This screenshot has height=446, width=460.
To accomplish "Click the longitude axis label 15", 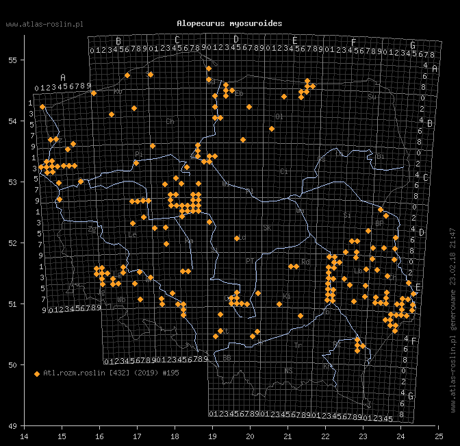I will [62, 436].
